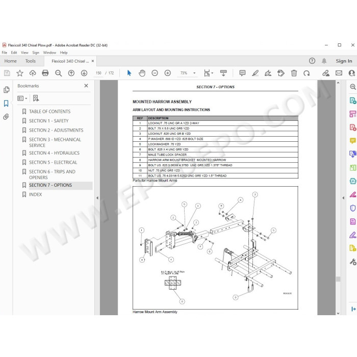This screenshot has width=357, height=357.
Task: Jump to INDEX bookmark
Action: (x=35, y=194)
